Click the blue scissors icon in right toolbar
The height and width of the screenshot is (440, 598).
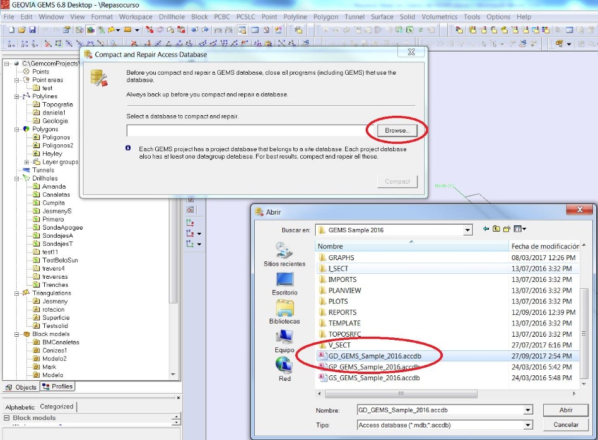pyautogui.click(x=522, y=44)
